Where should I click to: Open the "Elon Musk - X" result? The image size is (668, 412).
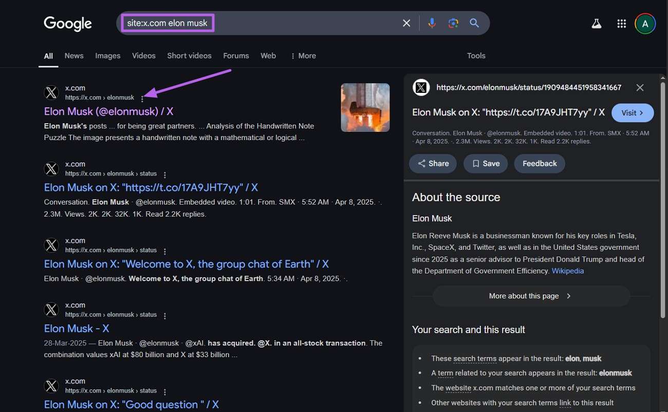[76, 328]
